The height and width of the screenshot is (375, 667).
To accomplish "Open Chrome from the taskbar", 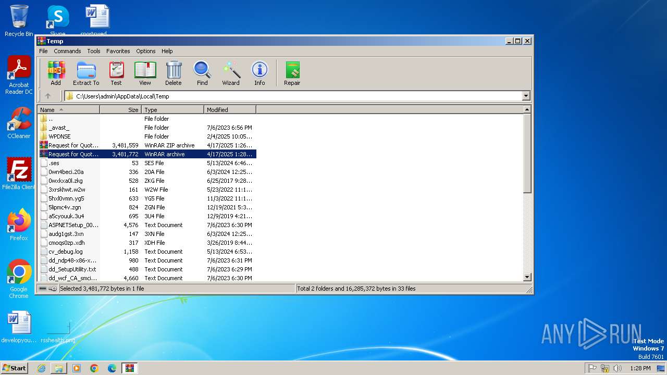I will pyautogui.click(x=94, y=368).
